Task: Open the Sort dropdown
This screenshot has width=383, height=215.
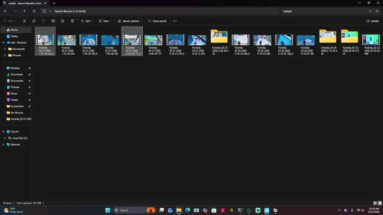Action: pos(87,21)
